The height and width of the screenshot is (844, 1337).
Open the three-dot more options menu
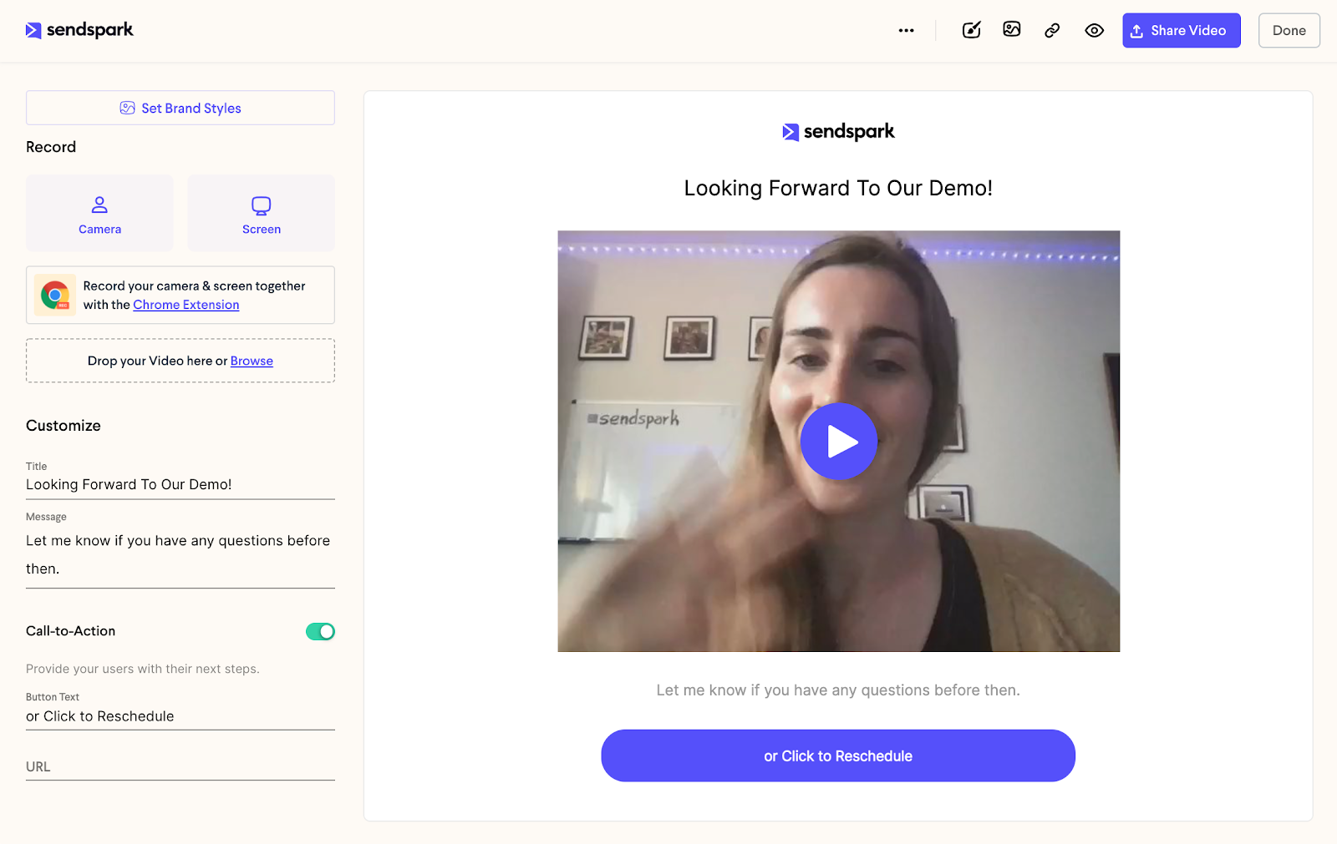click(906, 31)
